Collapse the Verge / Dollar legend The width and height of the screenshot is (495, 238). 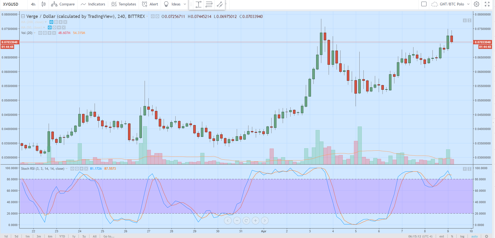coord(23,16)
